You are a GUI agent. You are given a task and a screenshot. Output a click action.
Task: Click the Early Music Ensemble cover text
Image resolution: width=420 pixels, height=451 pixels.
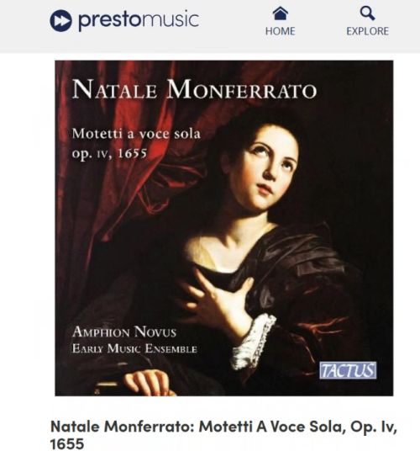(134, 349)
